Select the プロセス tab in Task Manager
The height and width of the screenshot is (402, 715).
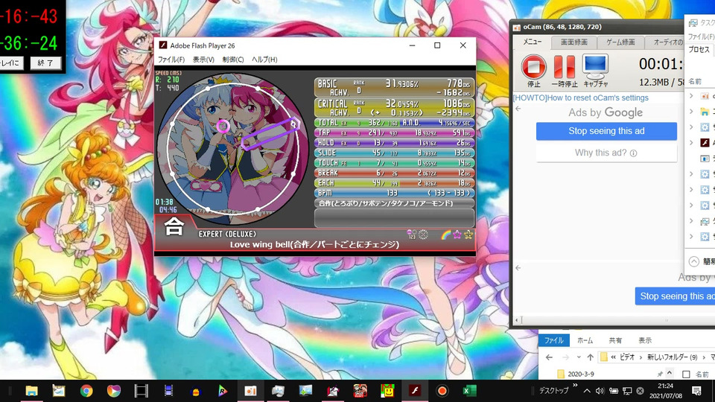[699, 49]
